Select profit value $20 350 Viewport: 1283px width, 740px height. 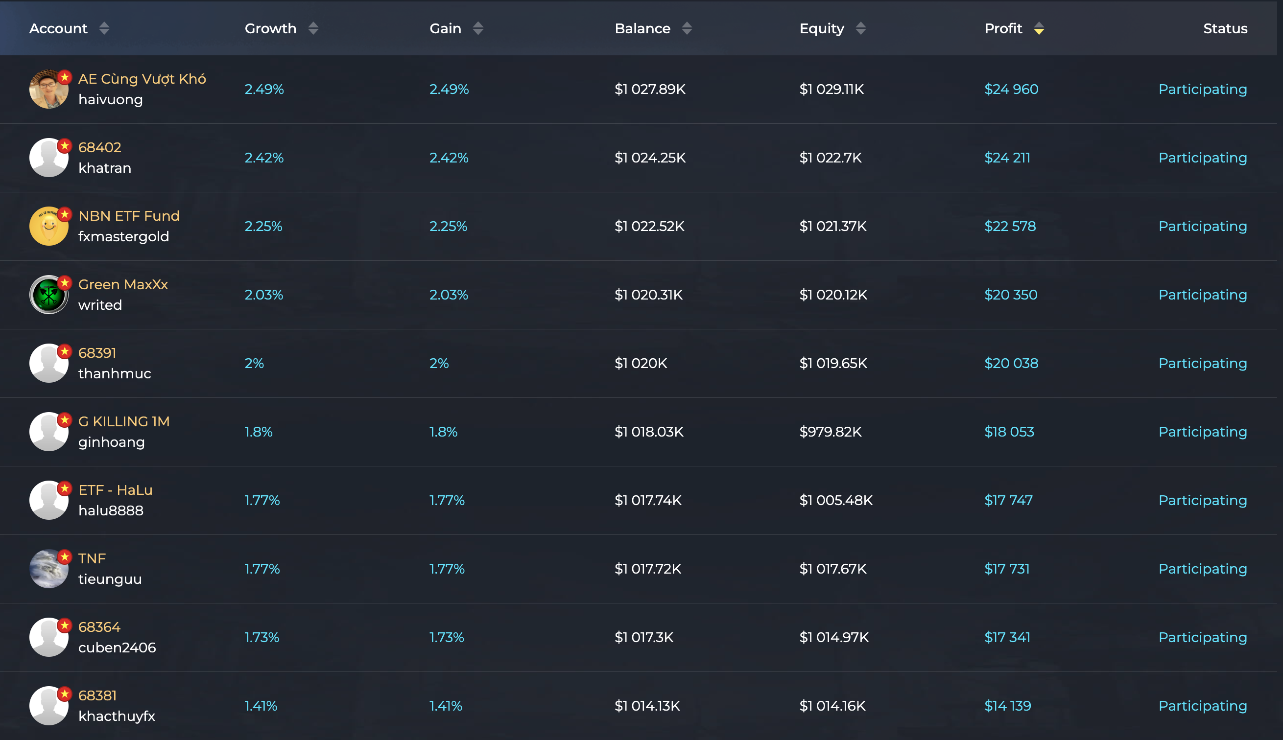(1011, 295)
